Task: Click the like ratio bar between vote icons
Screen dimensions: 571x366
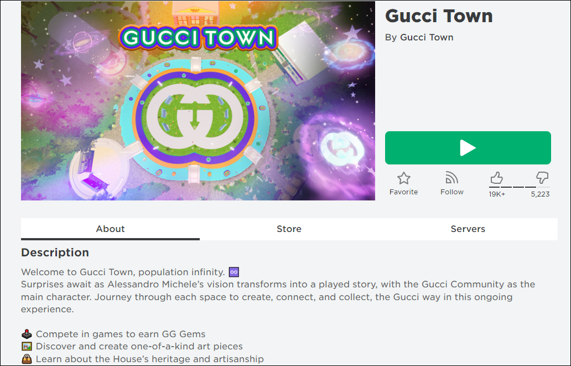Action: (x=519, y=186)
